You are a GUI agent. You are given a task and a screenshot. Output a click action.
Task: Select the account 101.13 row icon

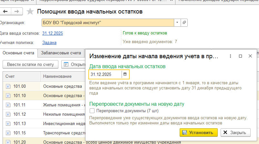pos(8,123)
